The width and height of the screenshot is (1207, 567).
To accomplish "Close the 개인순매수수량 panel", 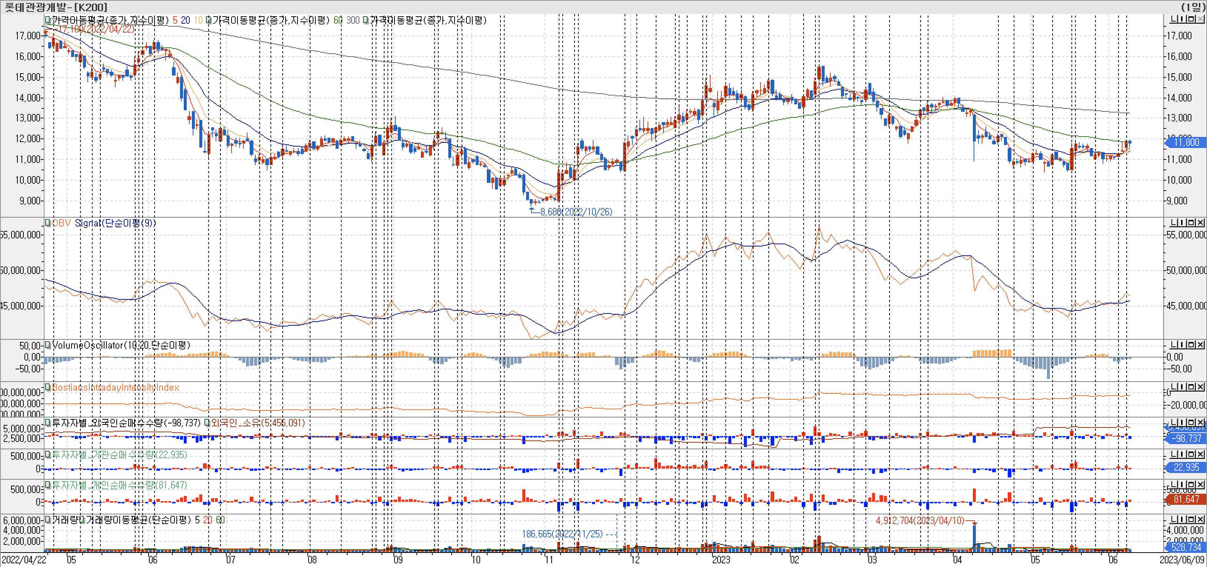I will click(x=1200, y=484).
